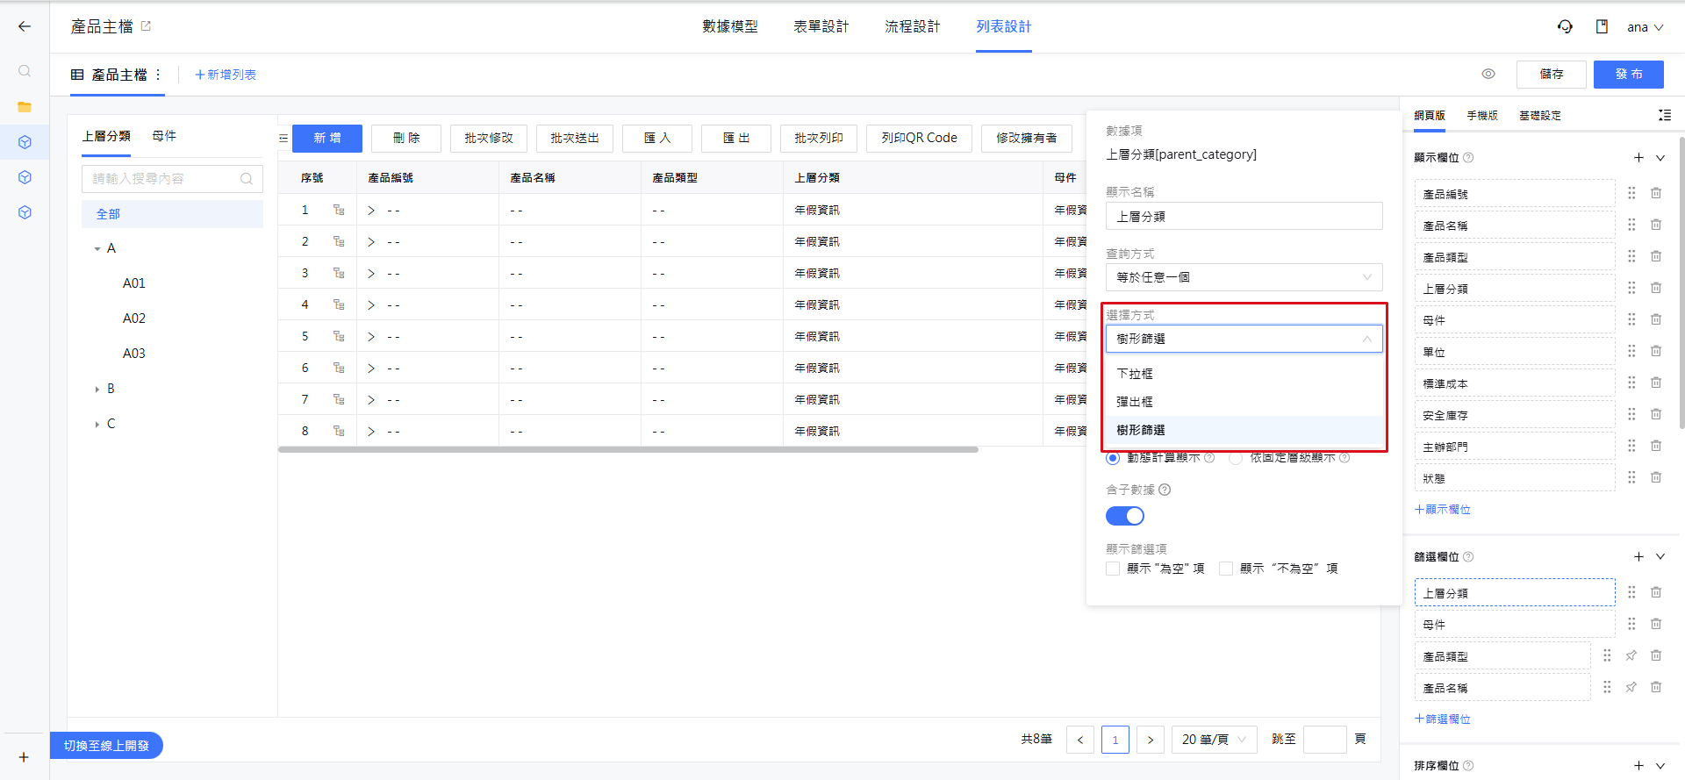1685x780 pixels.
Task: Click +顯示欄位 link
Action: [1443, 510]
